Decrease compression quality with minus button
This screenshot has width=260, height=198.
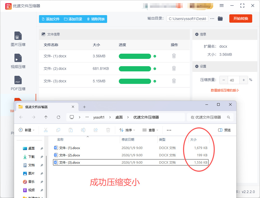(224, 80)
